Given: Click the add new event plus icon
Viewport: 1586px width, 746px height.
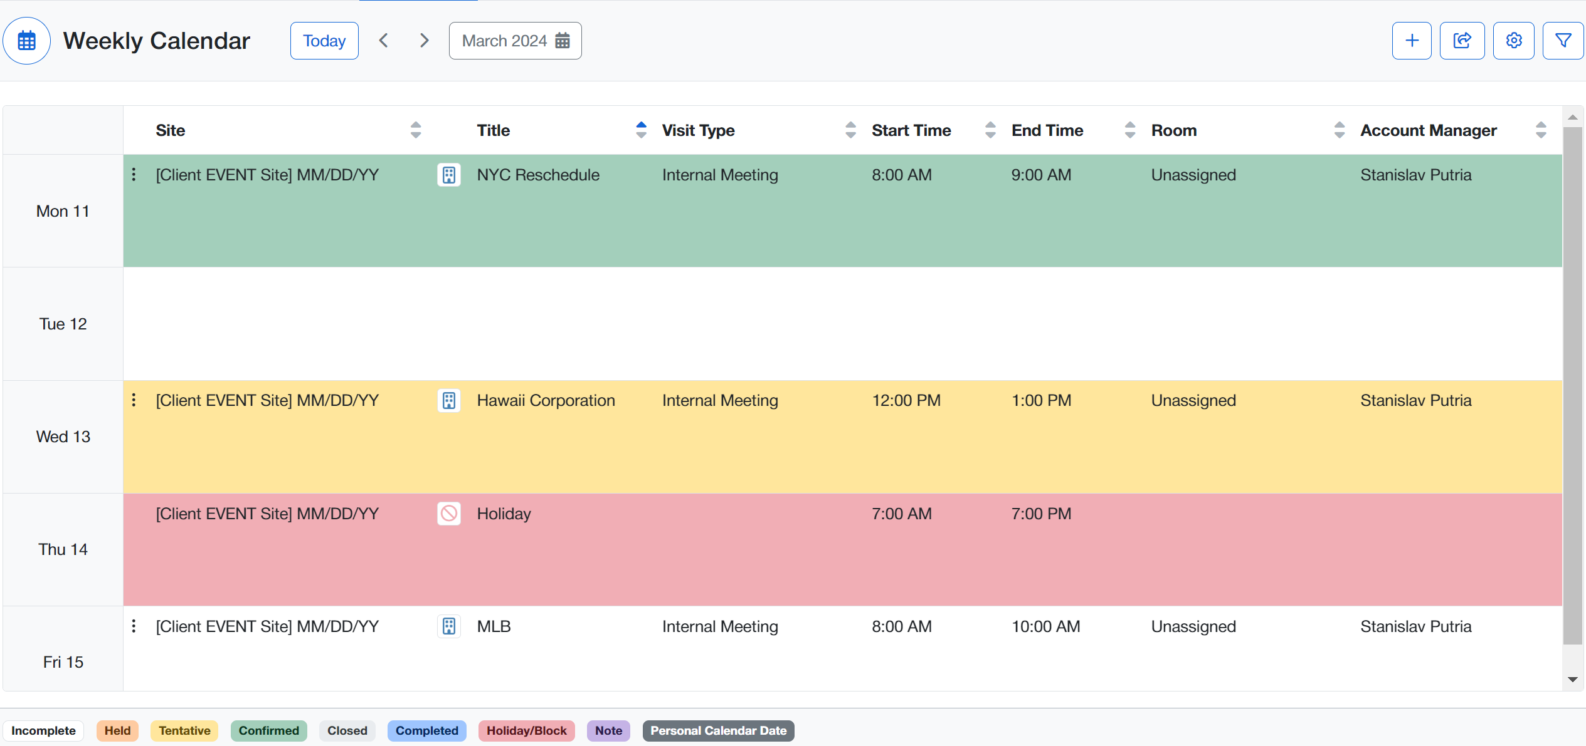Looking at the screenshot, I should [x=1411, y=41].
